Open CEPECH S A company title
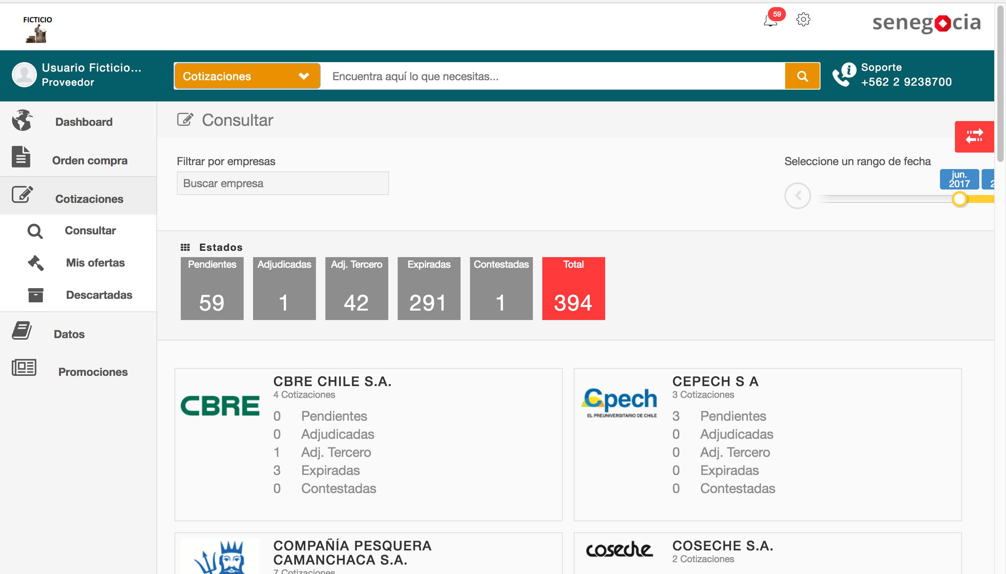1006x574 pixels. 716,381
